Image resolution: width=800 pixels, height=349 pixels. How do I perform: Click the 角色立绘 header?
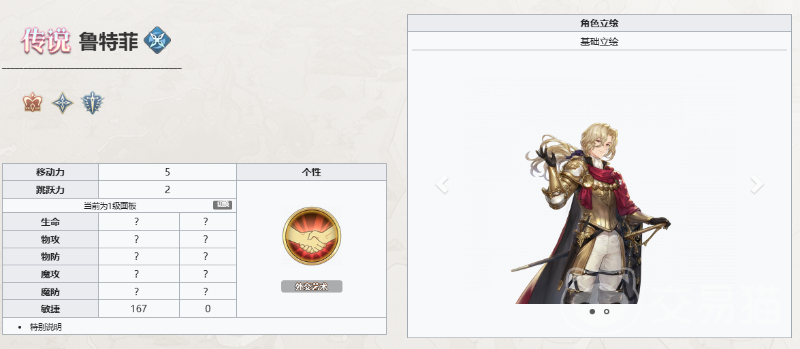[600, 23]
